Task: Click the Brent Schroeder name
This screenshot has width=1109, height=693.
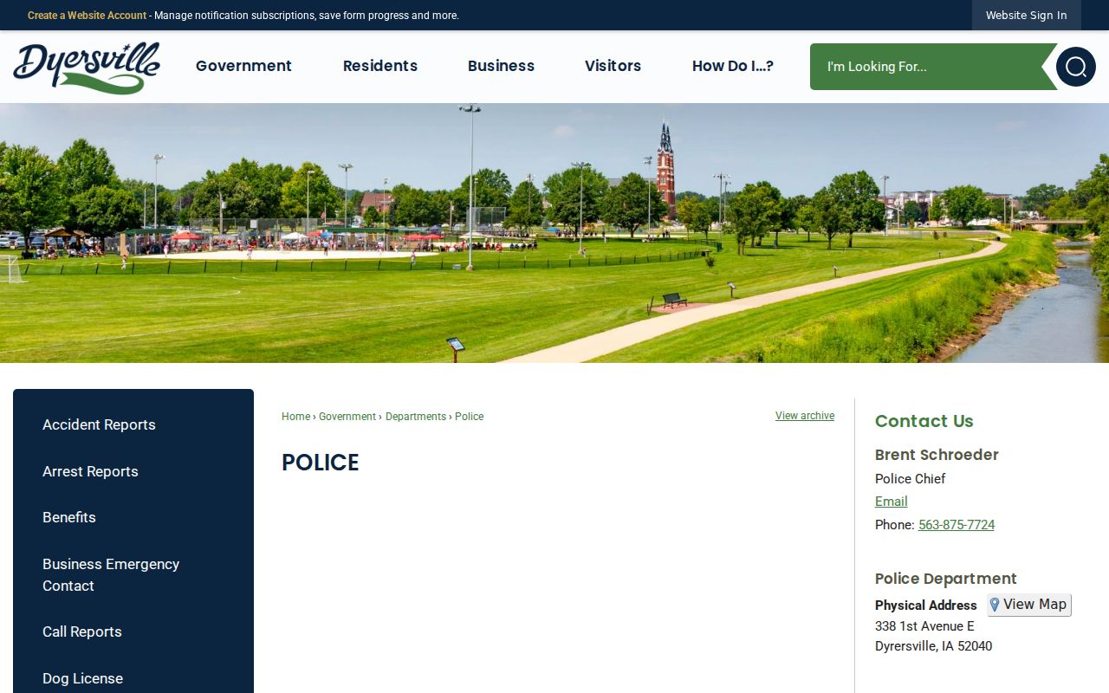Action: (x=937, y=455)
